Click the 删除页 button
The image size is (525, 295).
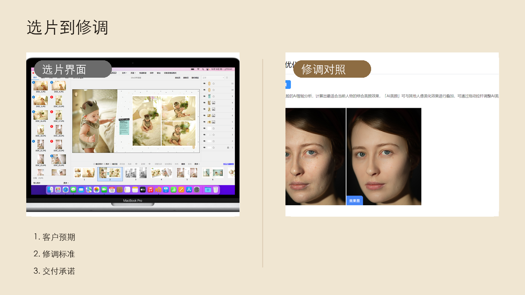tap(186, 78)
